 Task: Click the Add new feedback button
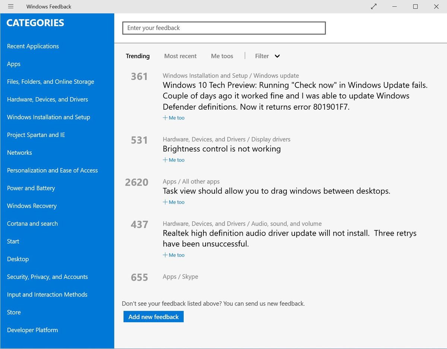pos(153,317)
